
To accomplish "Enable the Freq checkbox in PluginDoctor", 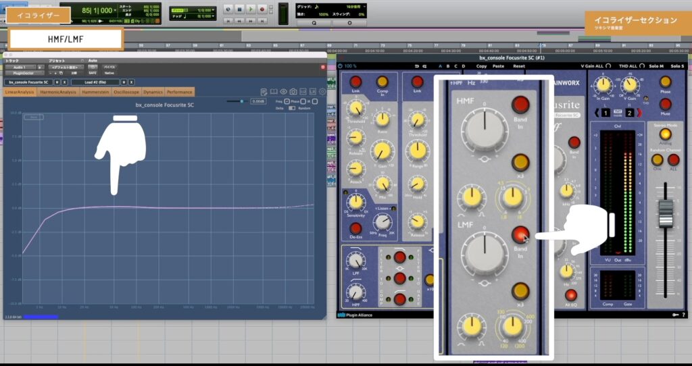I will (x=287, y=101).
